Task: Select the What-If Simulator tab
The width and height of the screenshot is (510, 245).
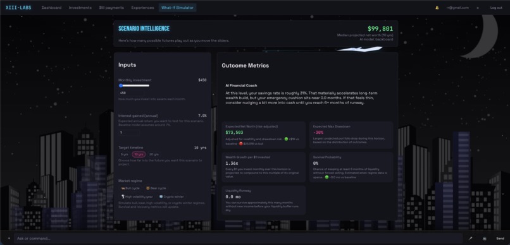Action: tap(177, 8)
